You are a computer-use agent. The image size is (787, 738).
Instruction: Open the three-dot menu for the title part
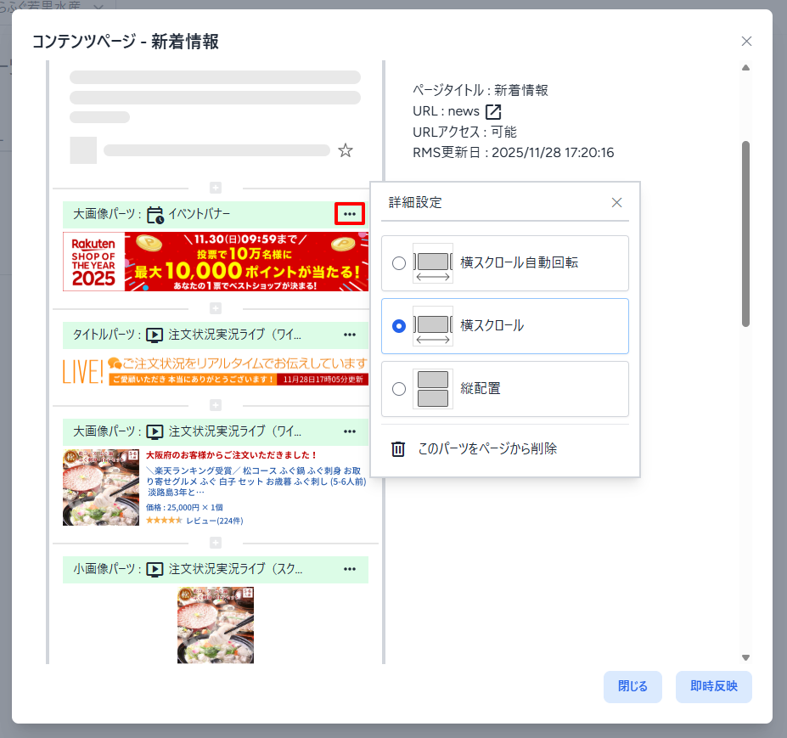click(x=350, y=335)
